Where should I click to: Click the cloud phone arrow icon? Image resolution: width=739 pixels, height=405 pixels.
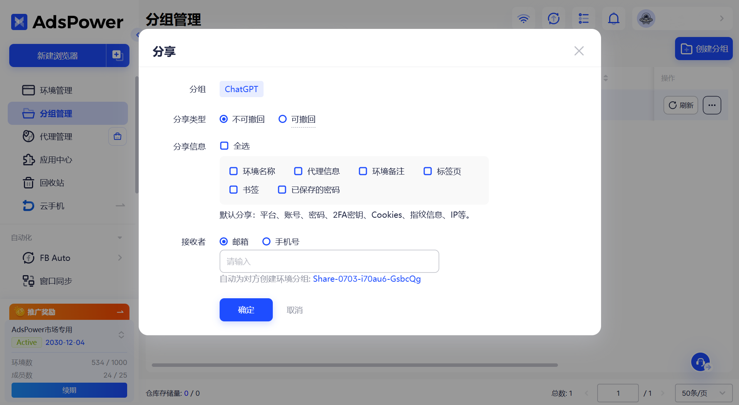(120, 206)
